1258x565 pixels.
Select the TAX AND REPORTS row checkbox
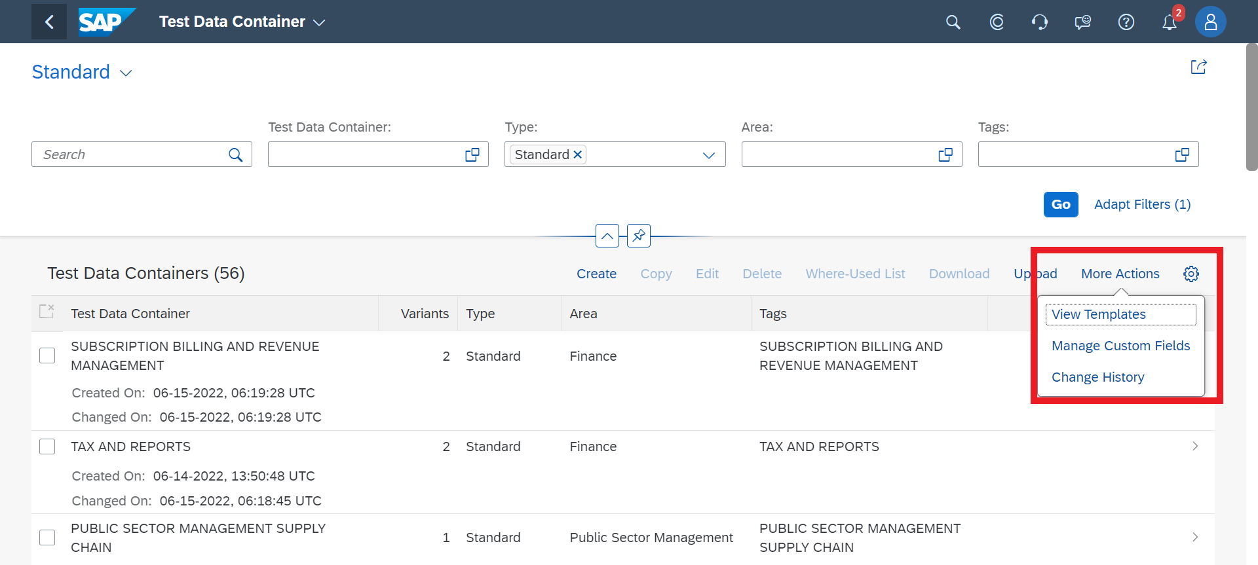[47, 447]
